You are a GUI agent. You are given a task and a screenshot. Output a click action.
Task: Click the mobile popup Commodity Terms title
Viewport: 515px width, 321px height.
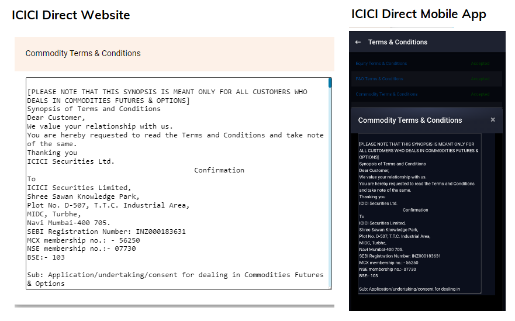coord(410,120)
